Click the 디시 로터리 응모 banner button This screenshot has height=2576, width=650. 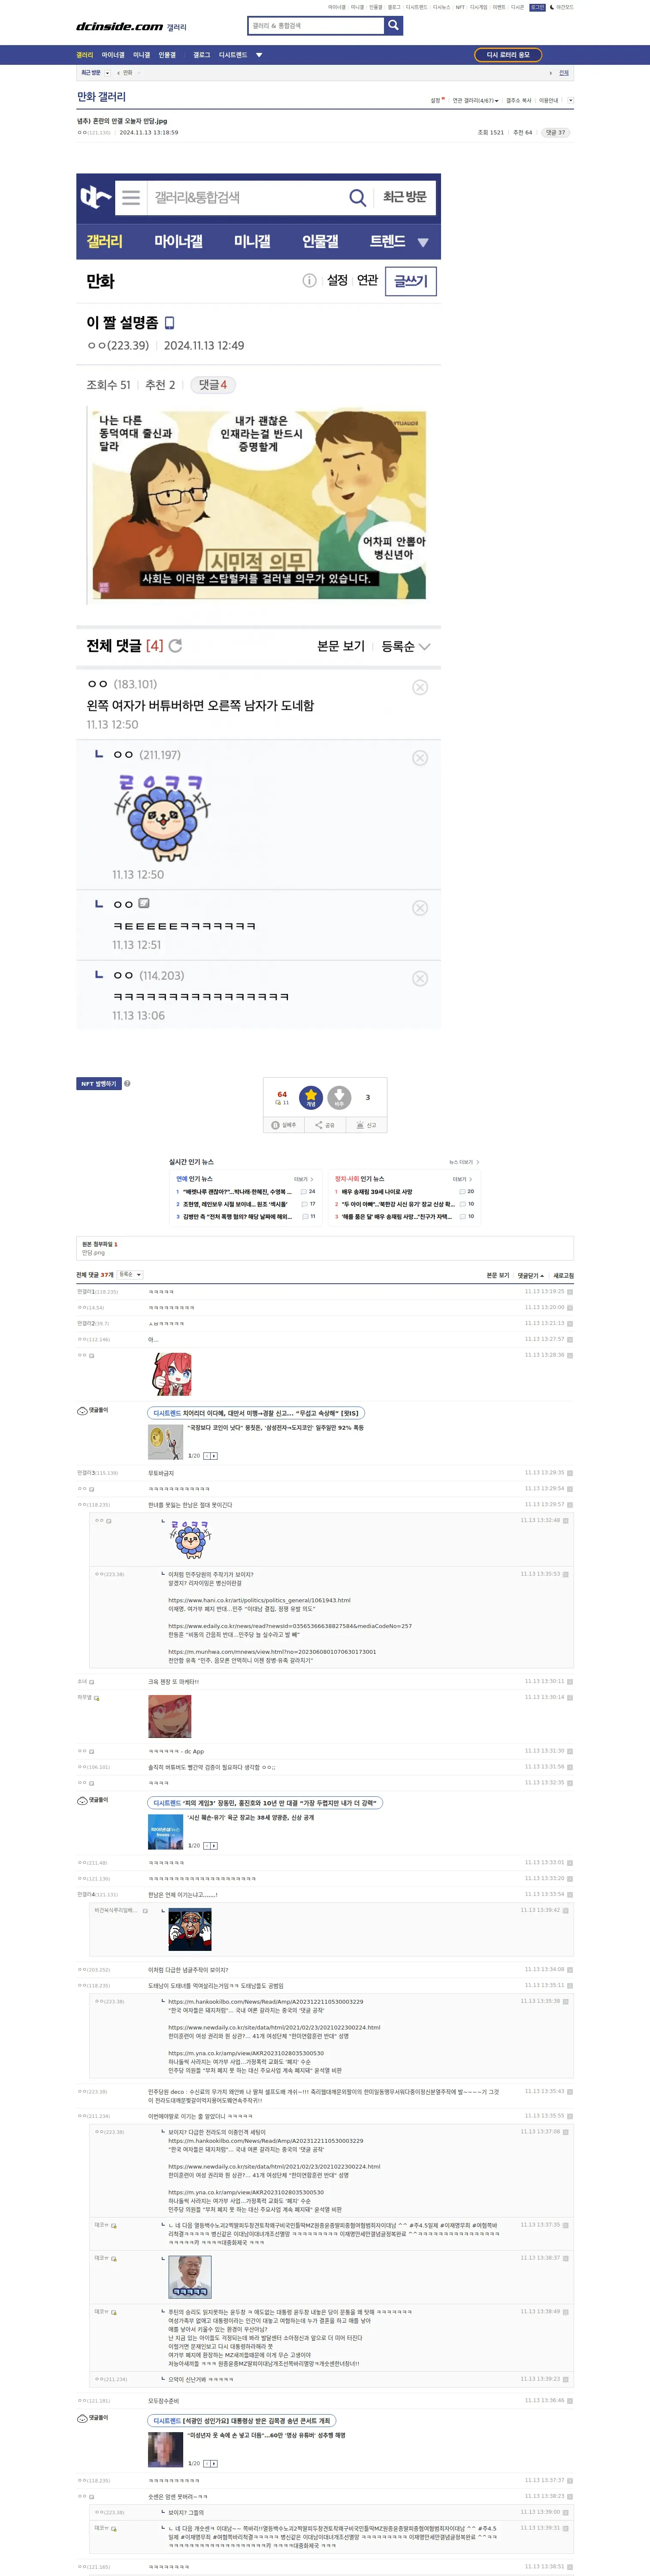[508, 55]
